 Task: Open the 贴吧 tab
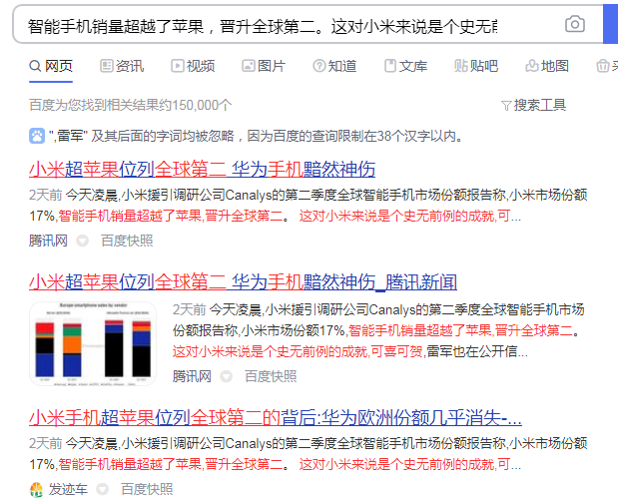(x=476, y=66)
